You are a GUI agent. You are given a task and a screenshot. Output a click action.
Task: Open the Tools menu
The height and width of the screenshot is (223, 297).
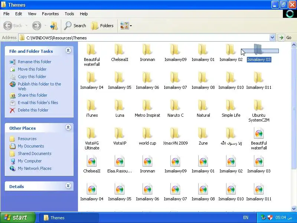69,14
